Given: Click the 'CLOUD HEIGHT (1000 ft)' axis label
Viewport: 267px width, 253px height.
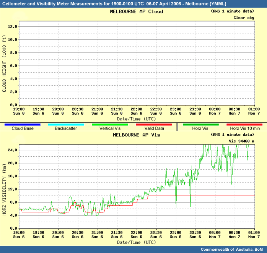Looking at the screenshot, I should pyautogui.click(x=4, y=64).
